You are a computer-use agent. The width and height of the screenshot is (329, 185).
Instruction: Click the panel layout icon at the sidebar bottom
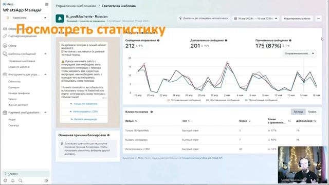tap(46, 180)
